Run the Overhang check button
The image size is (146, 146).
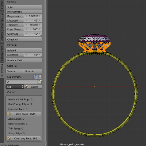tap(15, 34)
